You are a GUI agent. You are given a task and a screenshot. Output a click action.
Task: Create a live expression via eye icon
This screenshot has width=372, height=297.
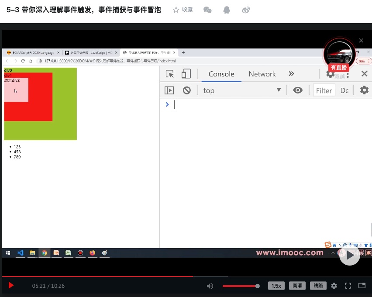point(298,90)
